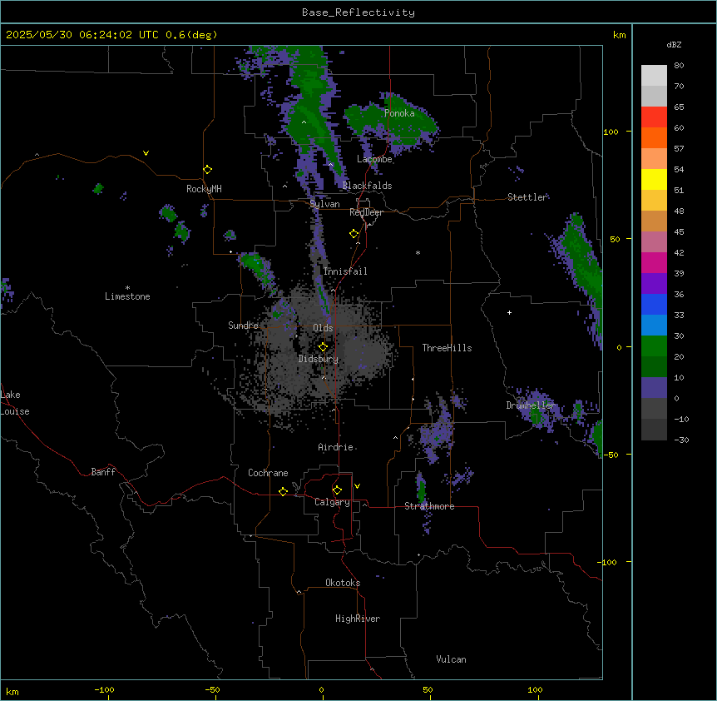Click the yellow marker above the Calgary label

point(337,490)
